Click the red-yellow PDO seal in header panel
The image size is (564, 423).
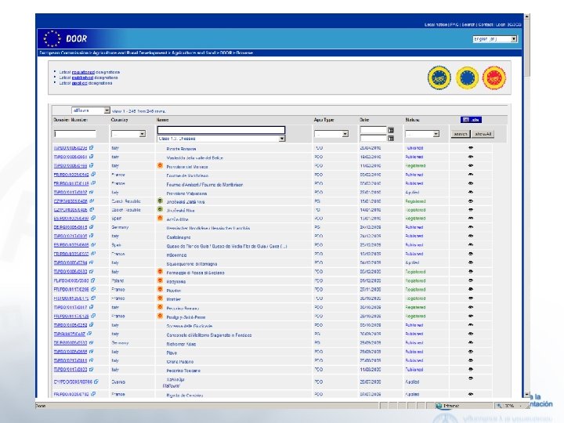[x=494, y=78]
